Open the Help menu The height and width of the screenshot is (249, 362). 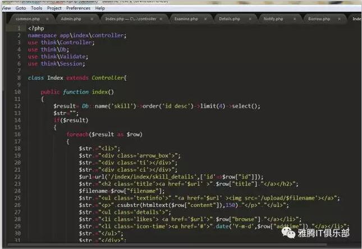100,8
